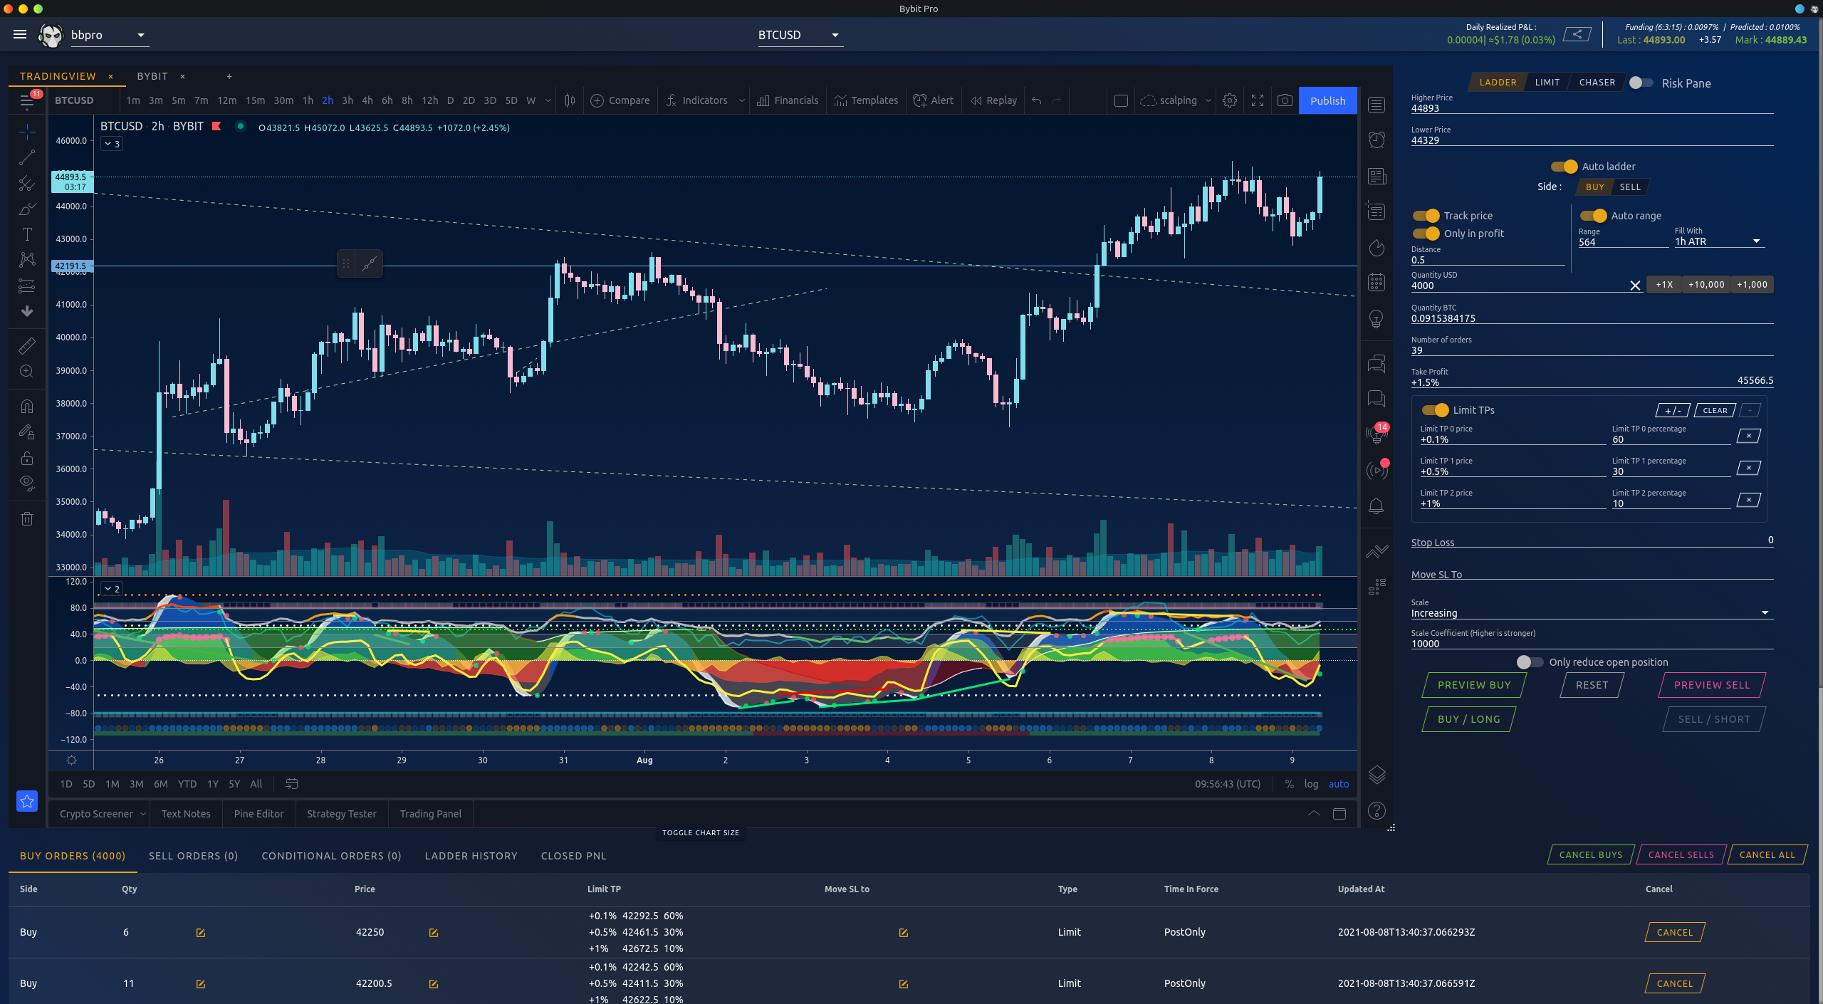
Task: Enter fullscreen chart mode
Action: (x=1258, y=100)
